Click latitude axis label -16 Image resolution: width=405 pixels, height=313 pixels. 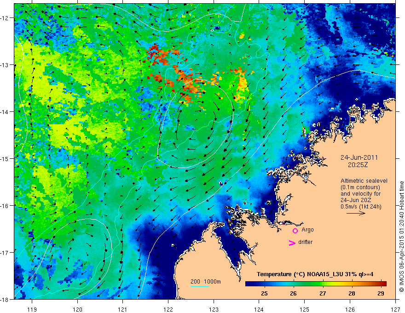click(x=5, y=206)
